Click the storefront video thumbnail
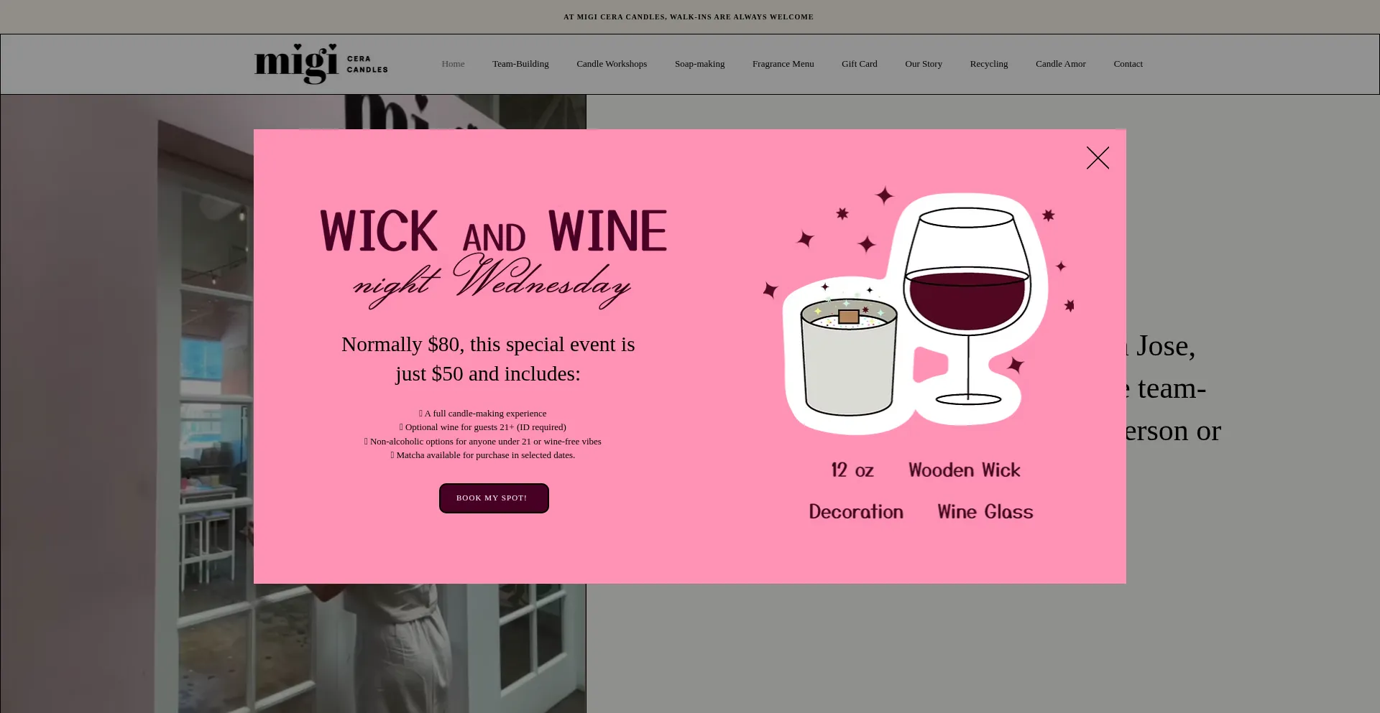1380x713 pixels. (x=129, y=431)
